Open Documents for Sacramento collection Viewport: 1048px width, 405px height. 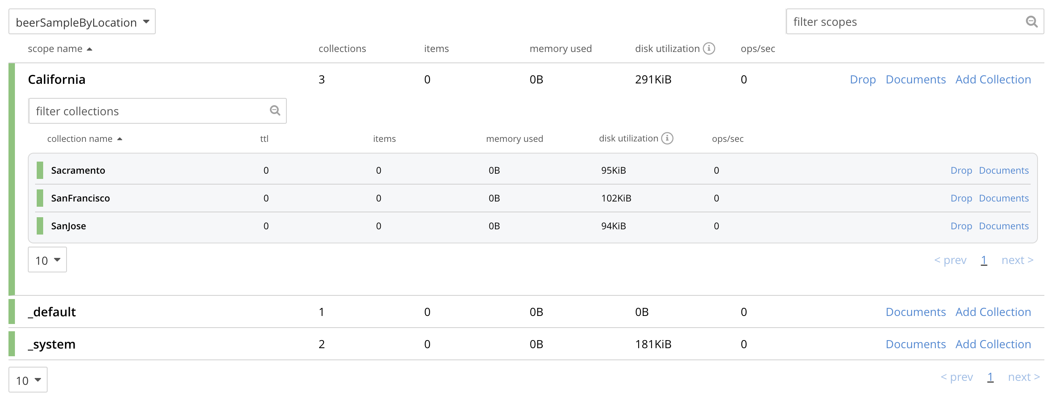[1003, 170]
